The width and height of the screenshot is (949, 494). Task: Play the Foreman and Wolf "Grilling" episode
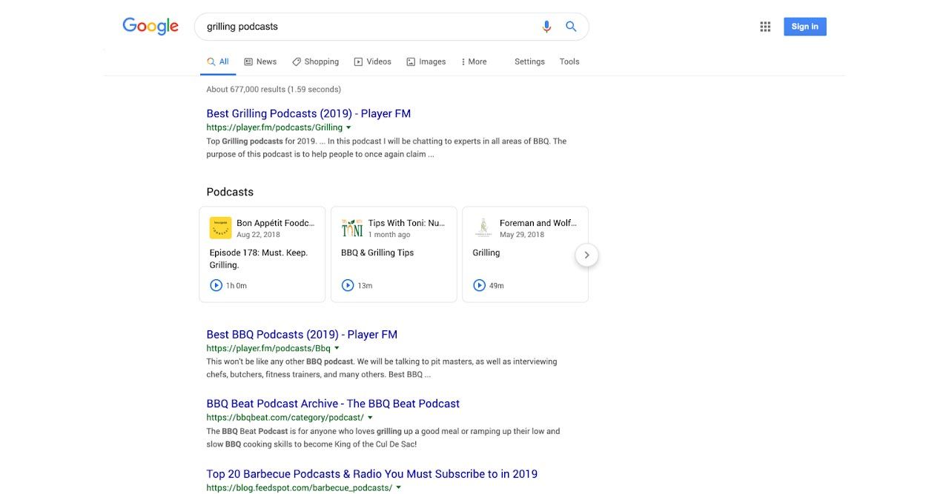[x=479, y=284]
